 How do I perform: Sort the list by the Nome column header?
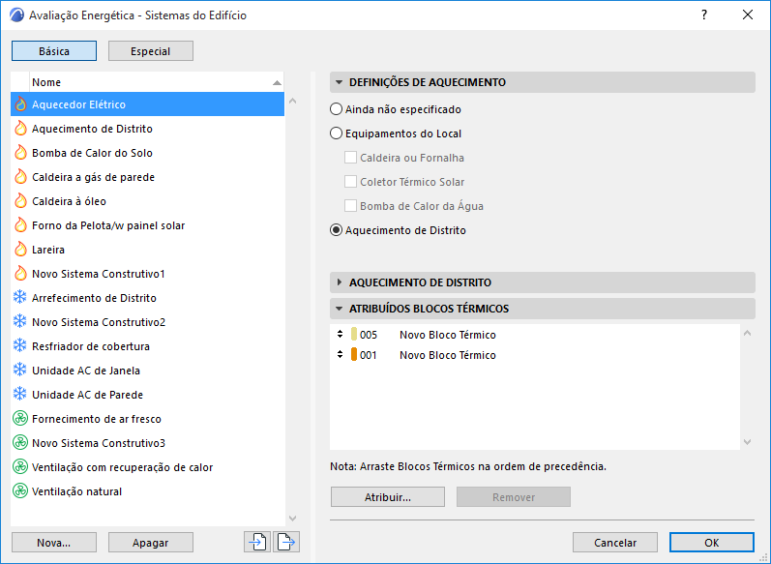click(x=145, y=82)
